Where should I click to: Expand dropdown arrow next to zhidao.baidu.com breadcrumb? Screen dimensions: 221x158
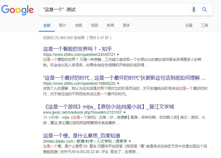[x=130, y=141]
